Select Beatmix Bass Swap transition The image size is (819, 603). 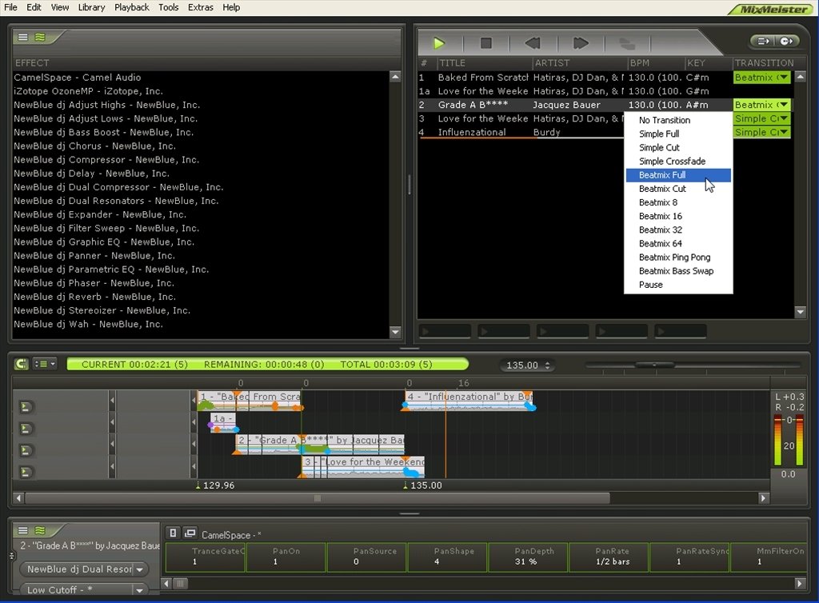[678, 271]
